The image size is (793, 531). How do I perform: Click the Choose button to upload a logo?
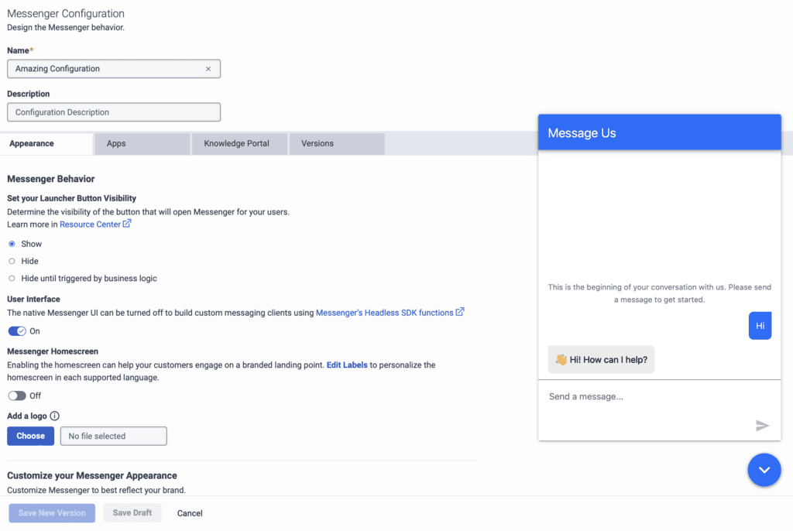(30, 436)
